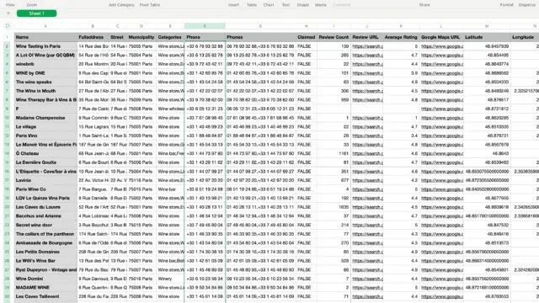Image resolution: width=539 pixels, height=303 pixels.
Task: Select the Sheet 1 tab
Action: pyautogui.click(x=37, y=13)
